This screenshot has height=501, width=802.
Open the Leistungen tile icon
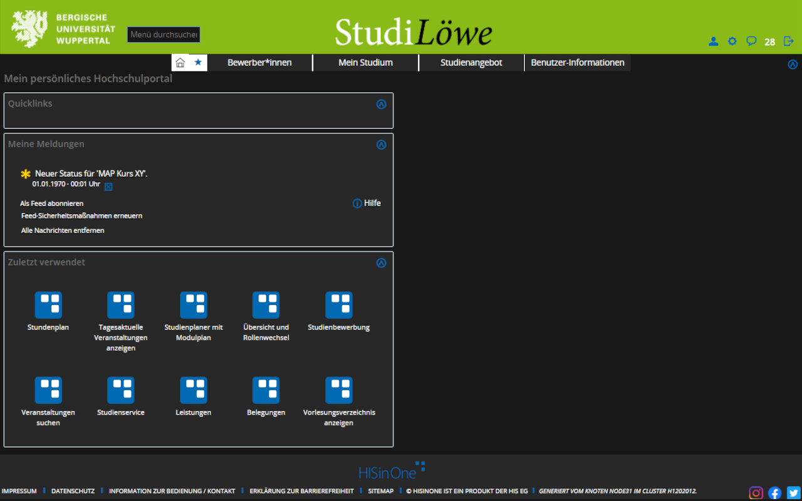[194, 390]
